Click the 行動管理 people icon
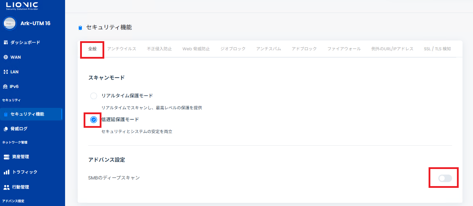Screen dimensions: 473x206 pos(6,187)
